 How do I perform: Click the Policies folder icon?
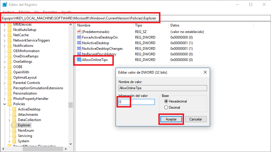coord(10,104)
